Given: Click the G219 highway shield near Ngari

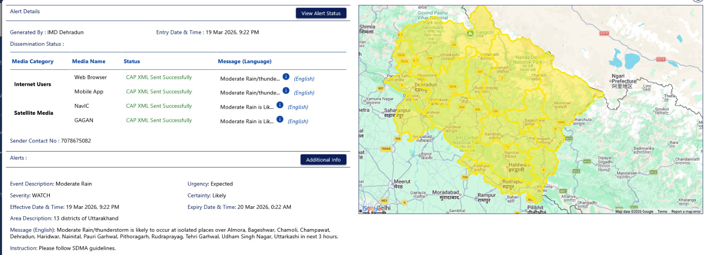Looking at the screenshot, I should tap(660, 59).
